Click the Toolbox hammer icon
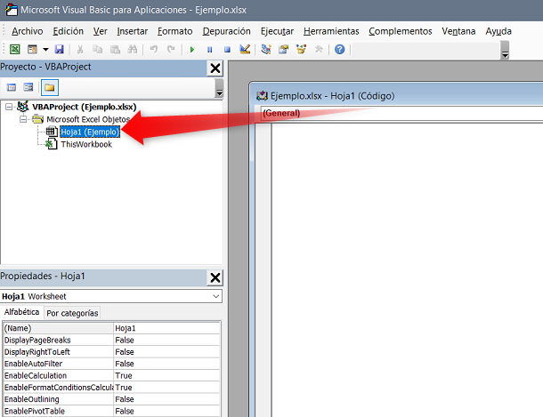 pyautogui.click(x=319, y=50)
